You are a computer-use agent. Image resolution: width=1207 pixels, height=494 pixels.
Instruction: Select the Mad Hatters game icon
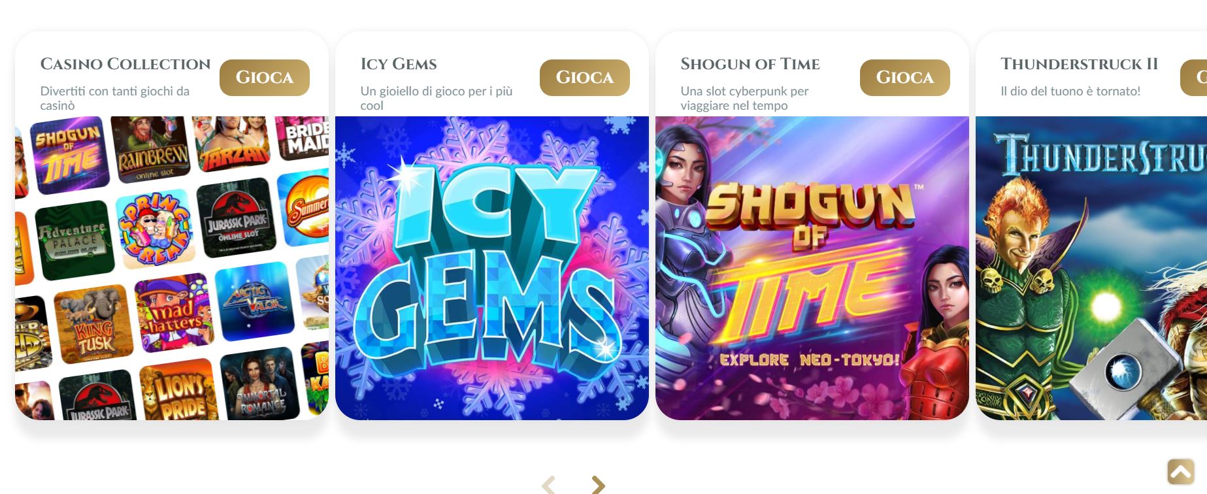[174, 312]
